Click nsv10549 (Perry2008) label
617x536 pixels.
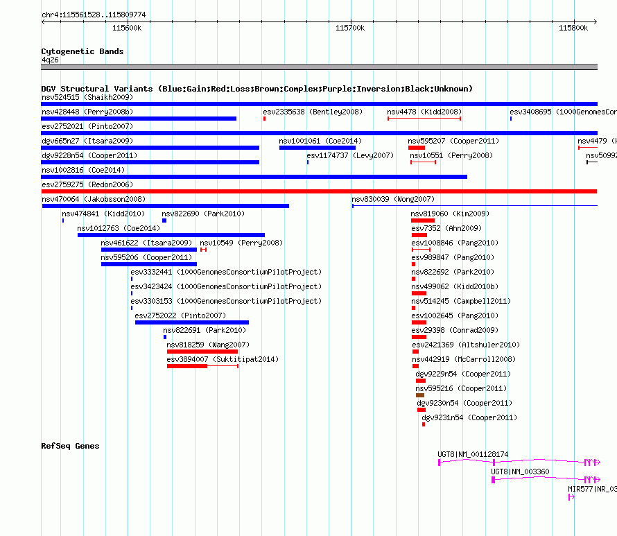(241, 243)
